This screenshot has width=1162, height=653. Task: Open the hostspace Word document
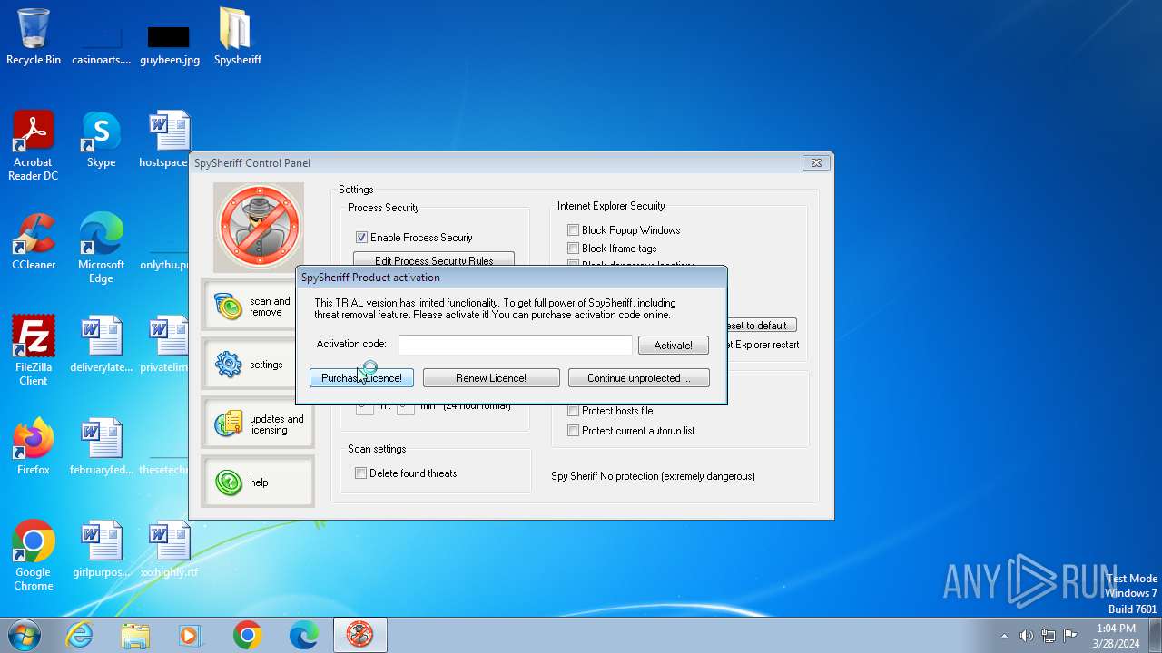163,139
